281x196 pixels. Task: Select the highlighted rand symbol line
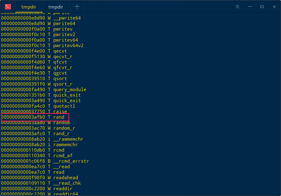click(34, 117)
